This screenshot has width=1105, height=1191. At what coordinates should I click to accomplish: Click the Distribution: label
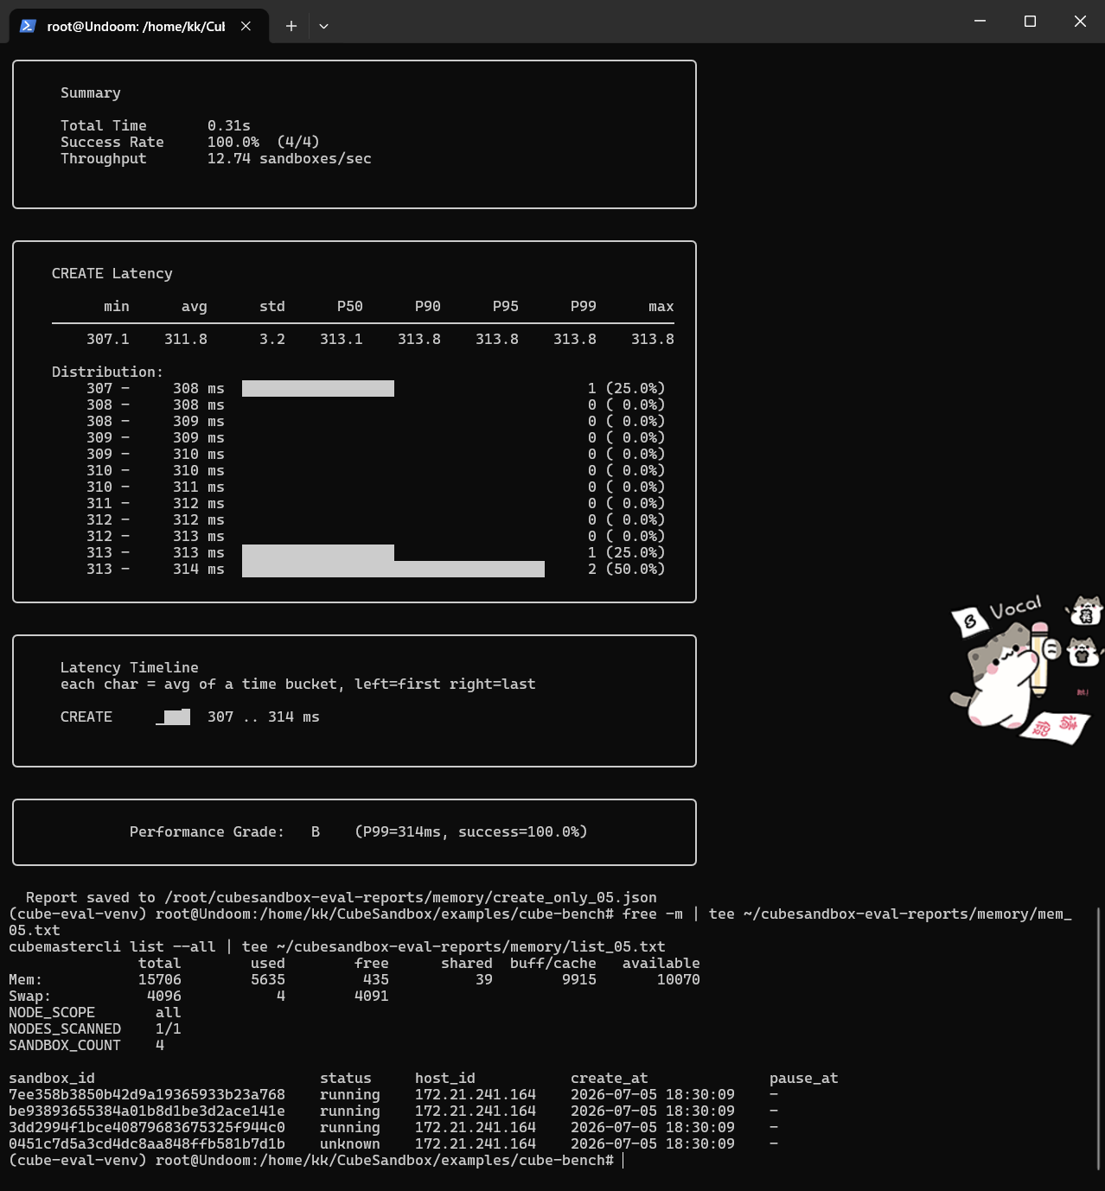[x=108, y=372]
